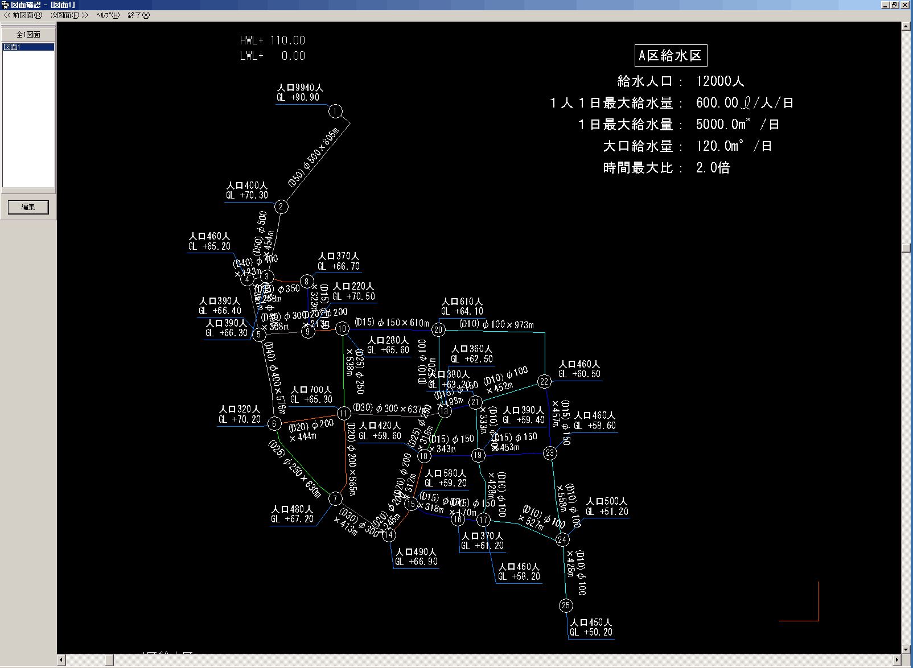Pick node circle 20 on the diagram

click(438, 330)
